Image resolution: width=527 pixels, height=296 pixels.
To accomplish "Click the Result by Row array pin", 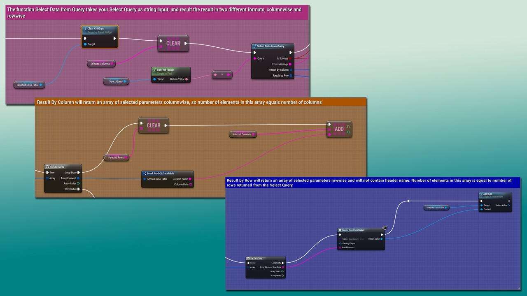I will pyautogui.click(x=291, y=76).
